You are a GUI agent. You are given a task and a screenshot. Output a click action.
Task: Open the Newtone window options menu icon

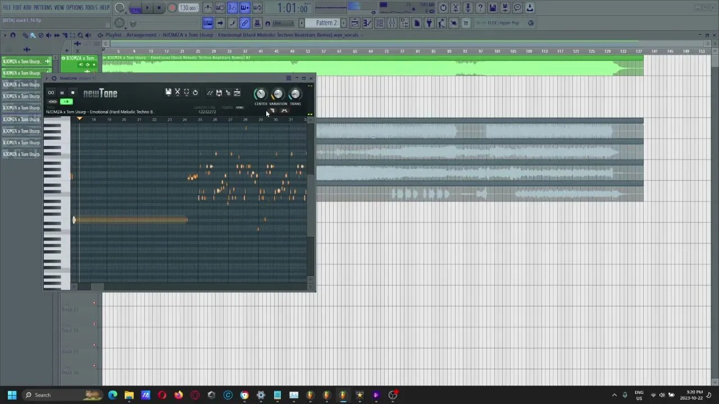[289, 78]
